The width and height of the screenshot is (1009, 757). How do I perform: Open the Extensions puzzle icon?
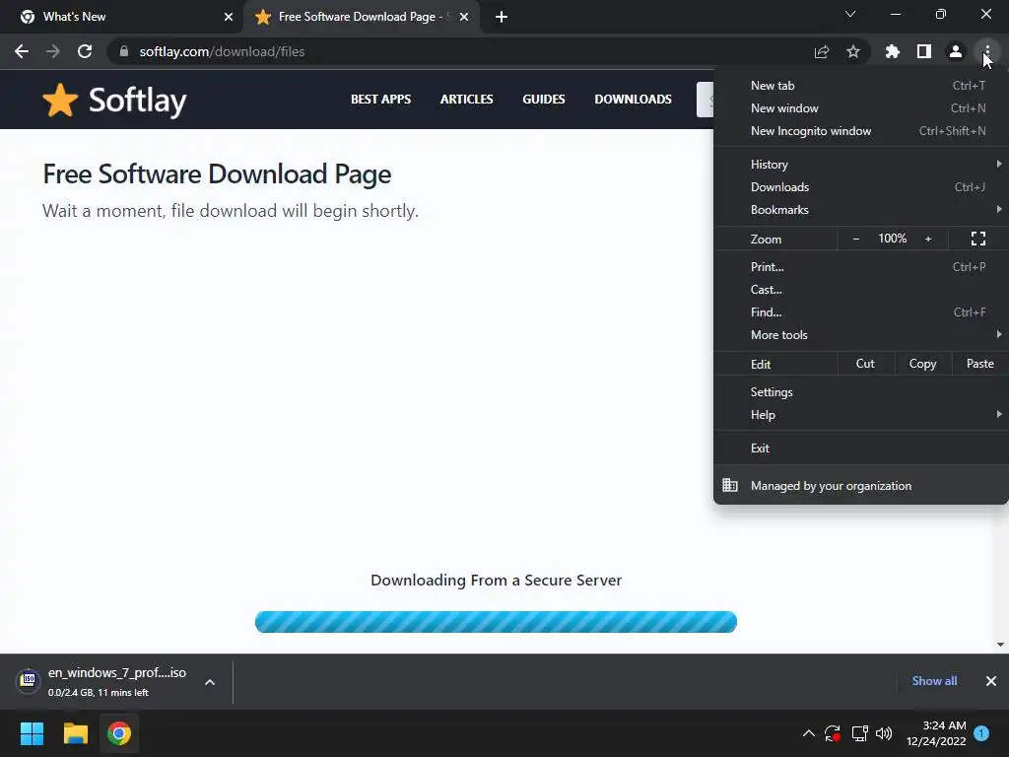[893, 51]
